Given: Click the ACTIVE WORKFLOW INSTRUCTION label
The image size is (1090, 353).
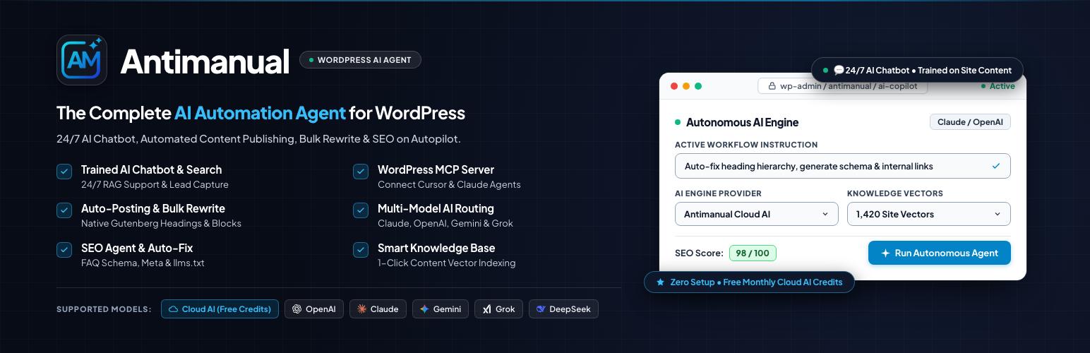Looking at the screenshot, I should 746,145.
